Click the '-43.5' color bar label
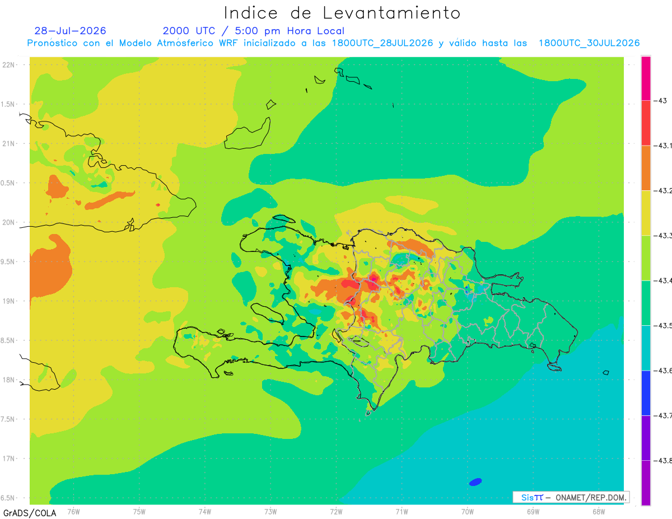The width and height of the screenshot is (672, 519). click(663, 325)
